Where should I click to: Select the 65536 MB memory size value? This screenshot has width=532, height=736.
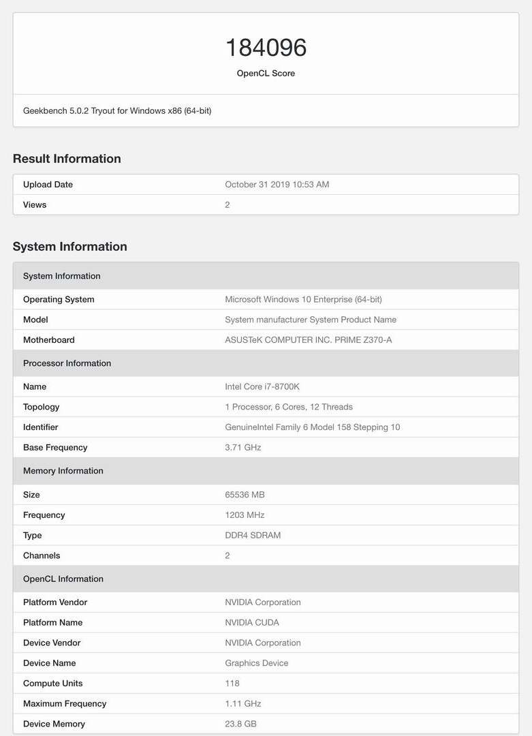click(x=245, y=495)
